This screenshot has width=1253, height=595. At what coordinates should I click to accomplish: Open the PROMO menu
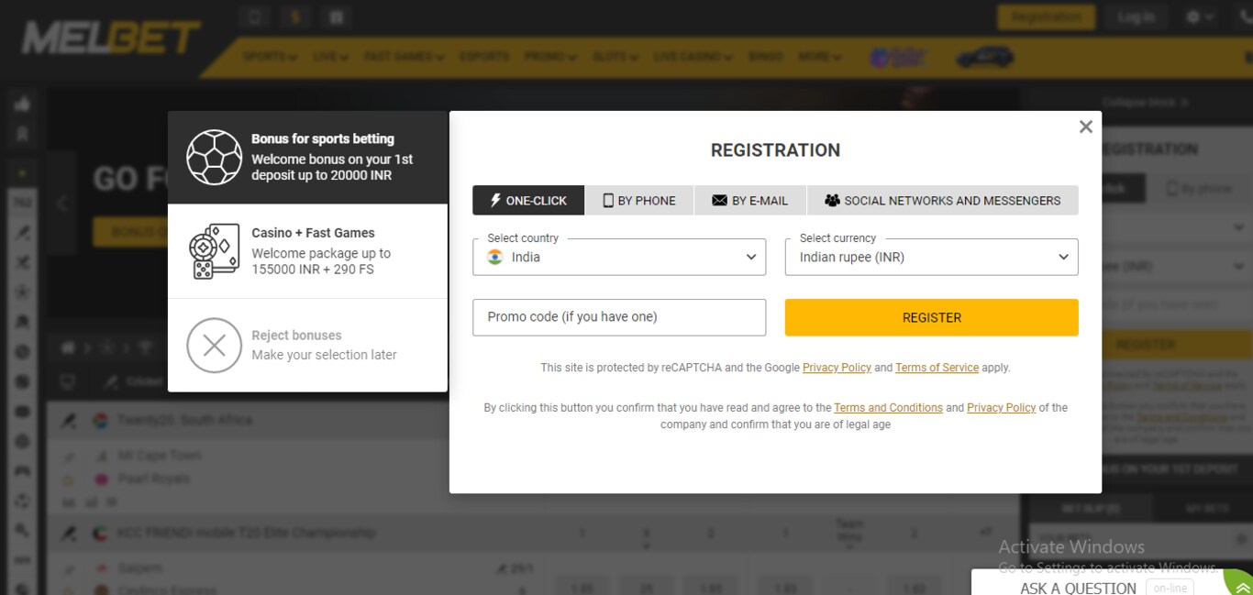[550, 57]
